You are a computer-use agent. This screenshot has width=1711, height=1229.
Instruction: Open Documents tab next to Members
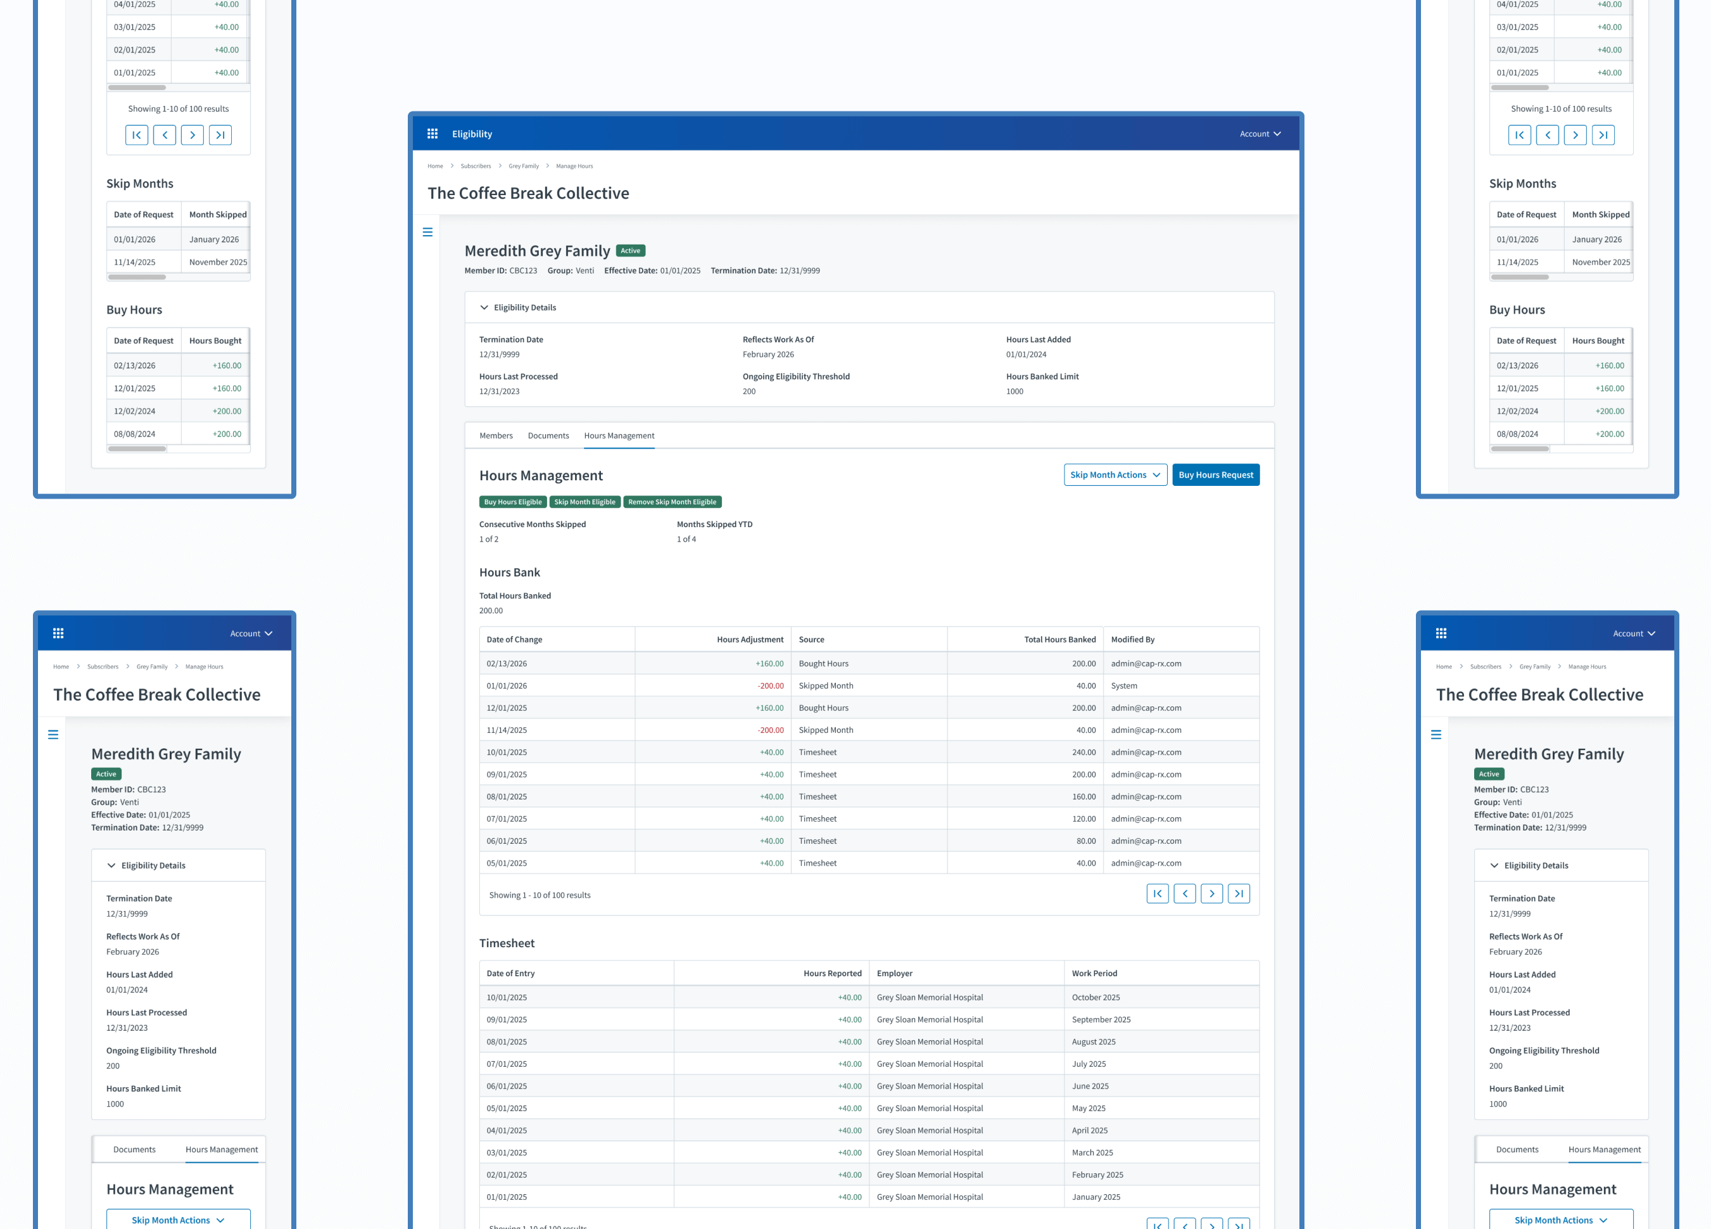(x=548, y=436)
